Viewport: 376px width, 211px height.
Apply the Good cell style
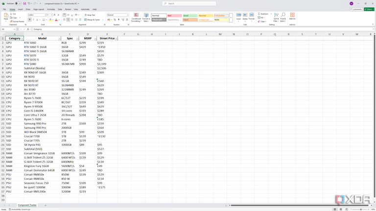point(190,16)
